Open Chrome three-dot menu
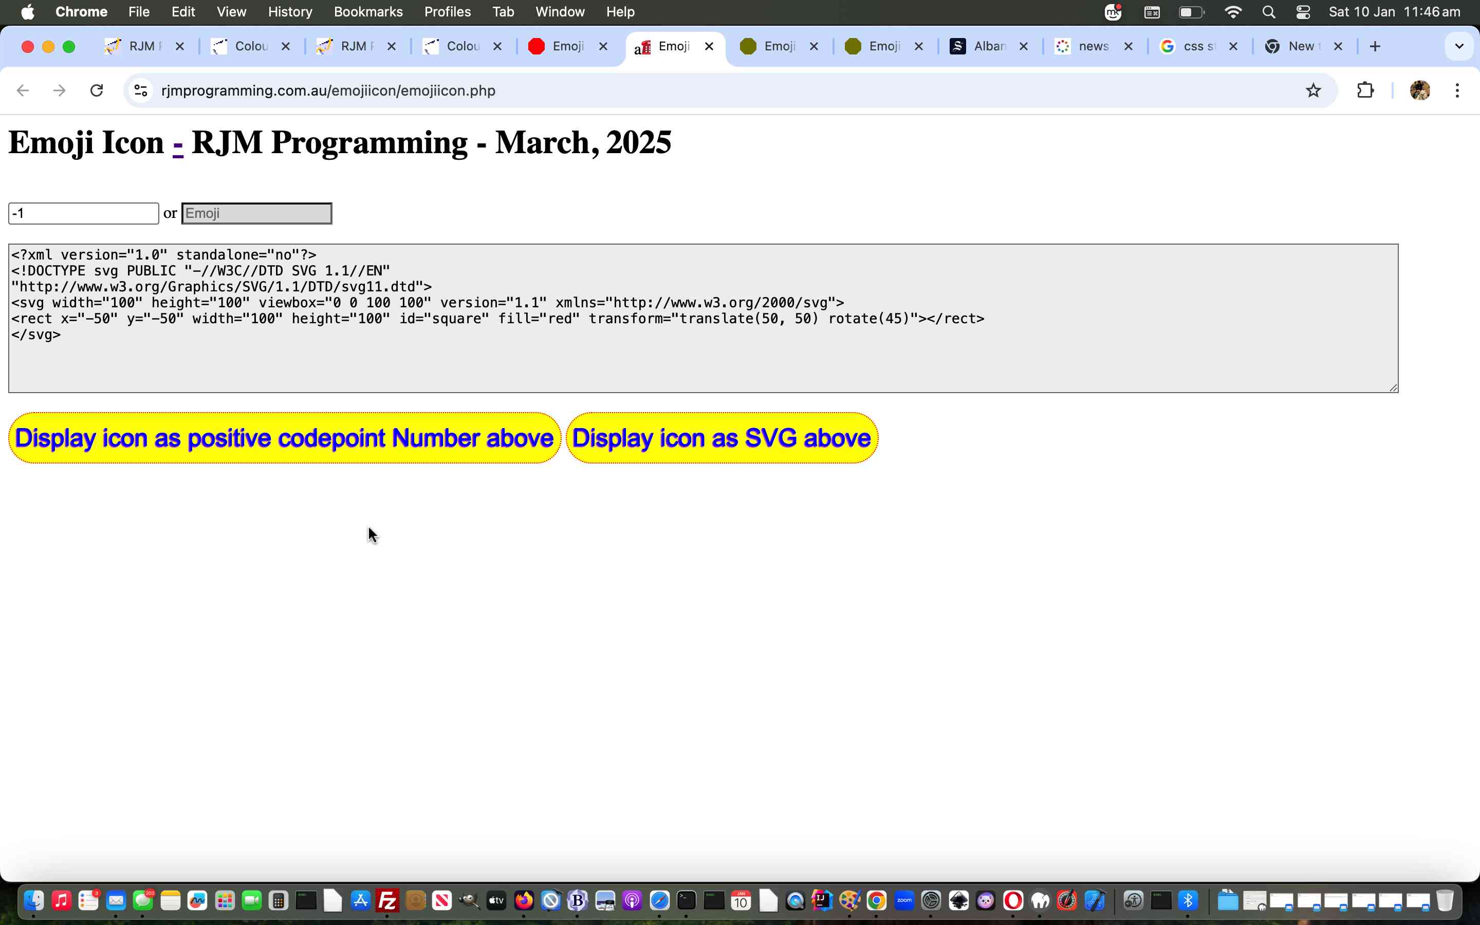This screenshot has height=925, width=1480. 1457,90
